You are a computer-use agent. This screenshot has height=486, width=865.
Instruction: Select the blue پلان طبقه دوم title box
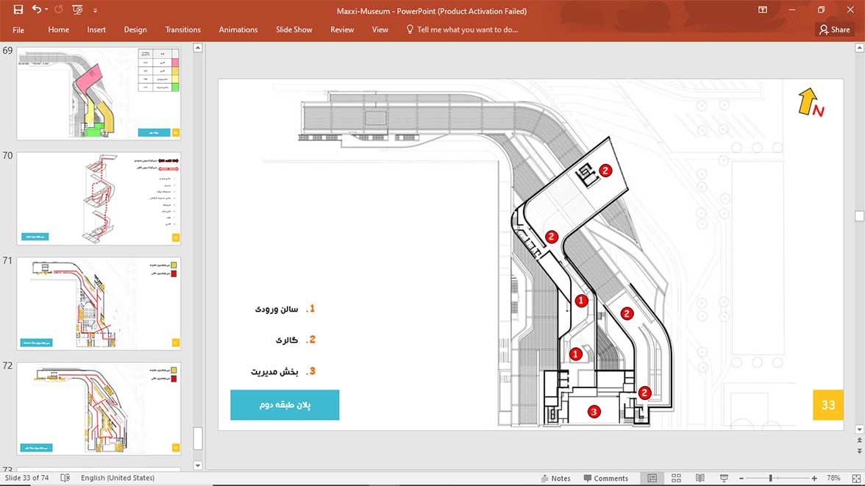click(x=285, y=405)
